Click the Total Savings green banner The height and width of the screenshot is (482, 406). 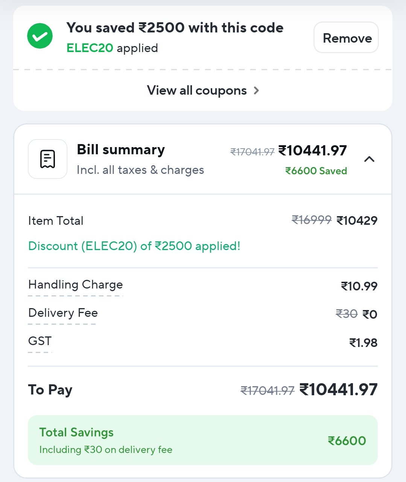(203, 440)
